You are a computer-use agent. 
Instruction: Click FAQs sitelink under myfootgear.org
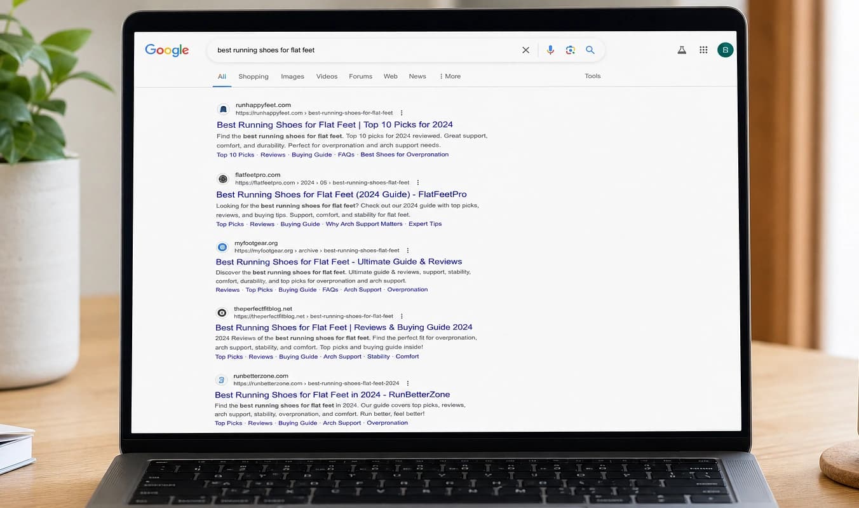click(x=330, y=290)
